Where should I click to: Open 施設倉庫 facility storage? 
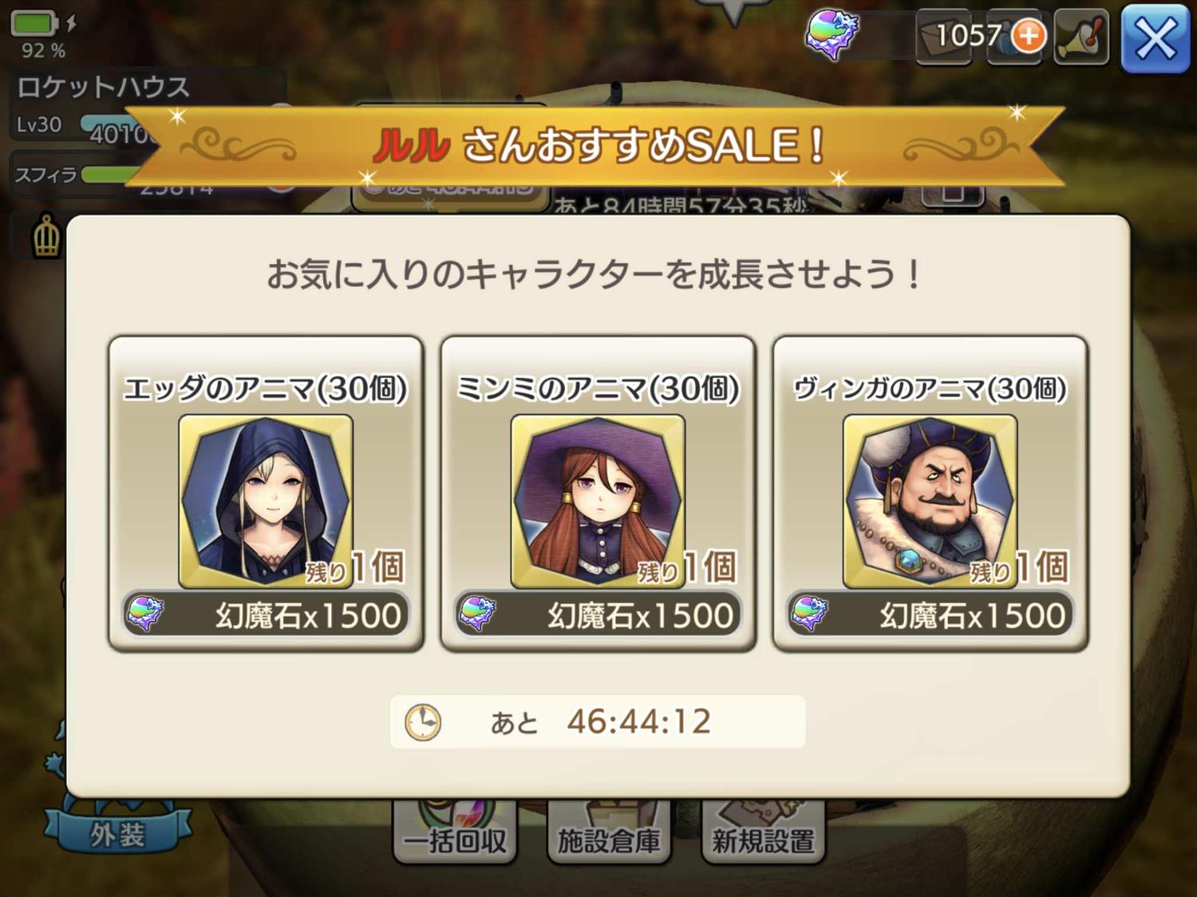[609, 835]
